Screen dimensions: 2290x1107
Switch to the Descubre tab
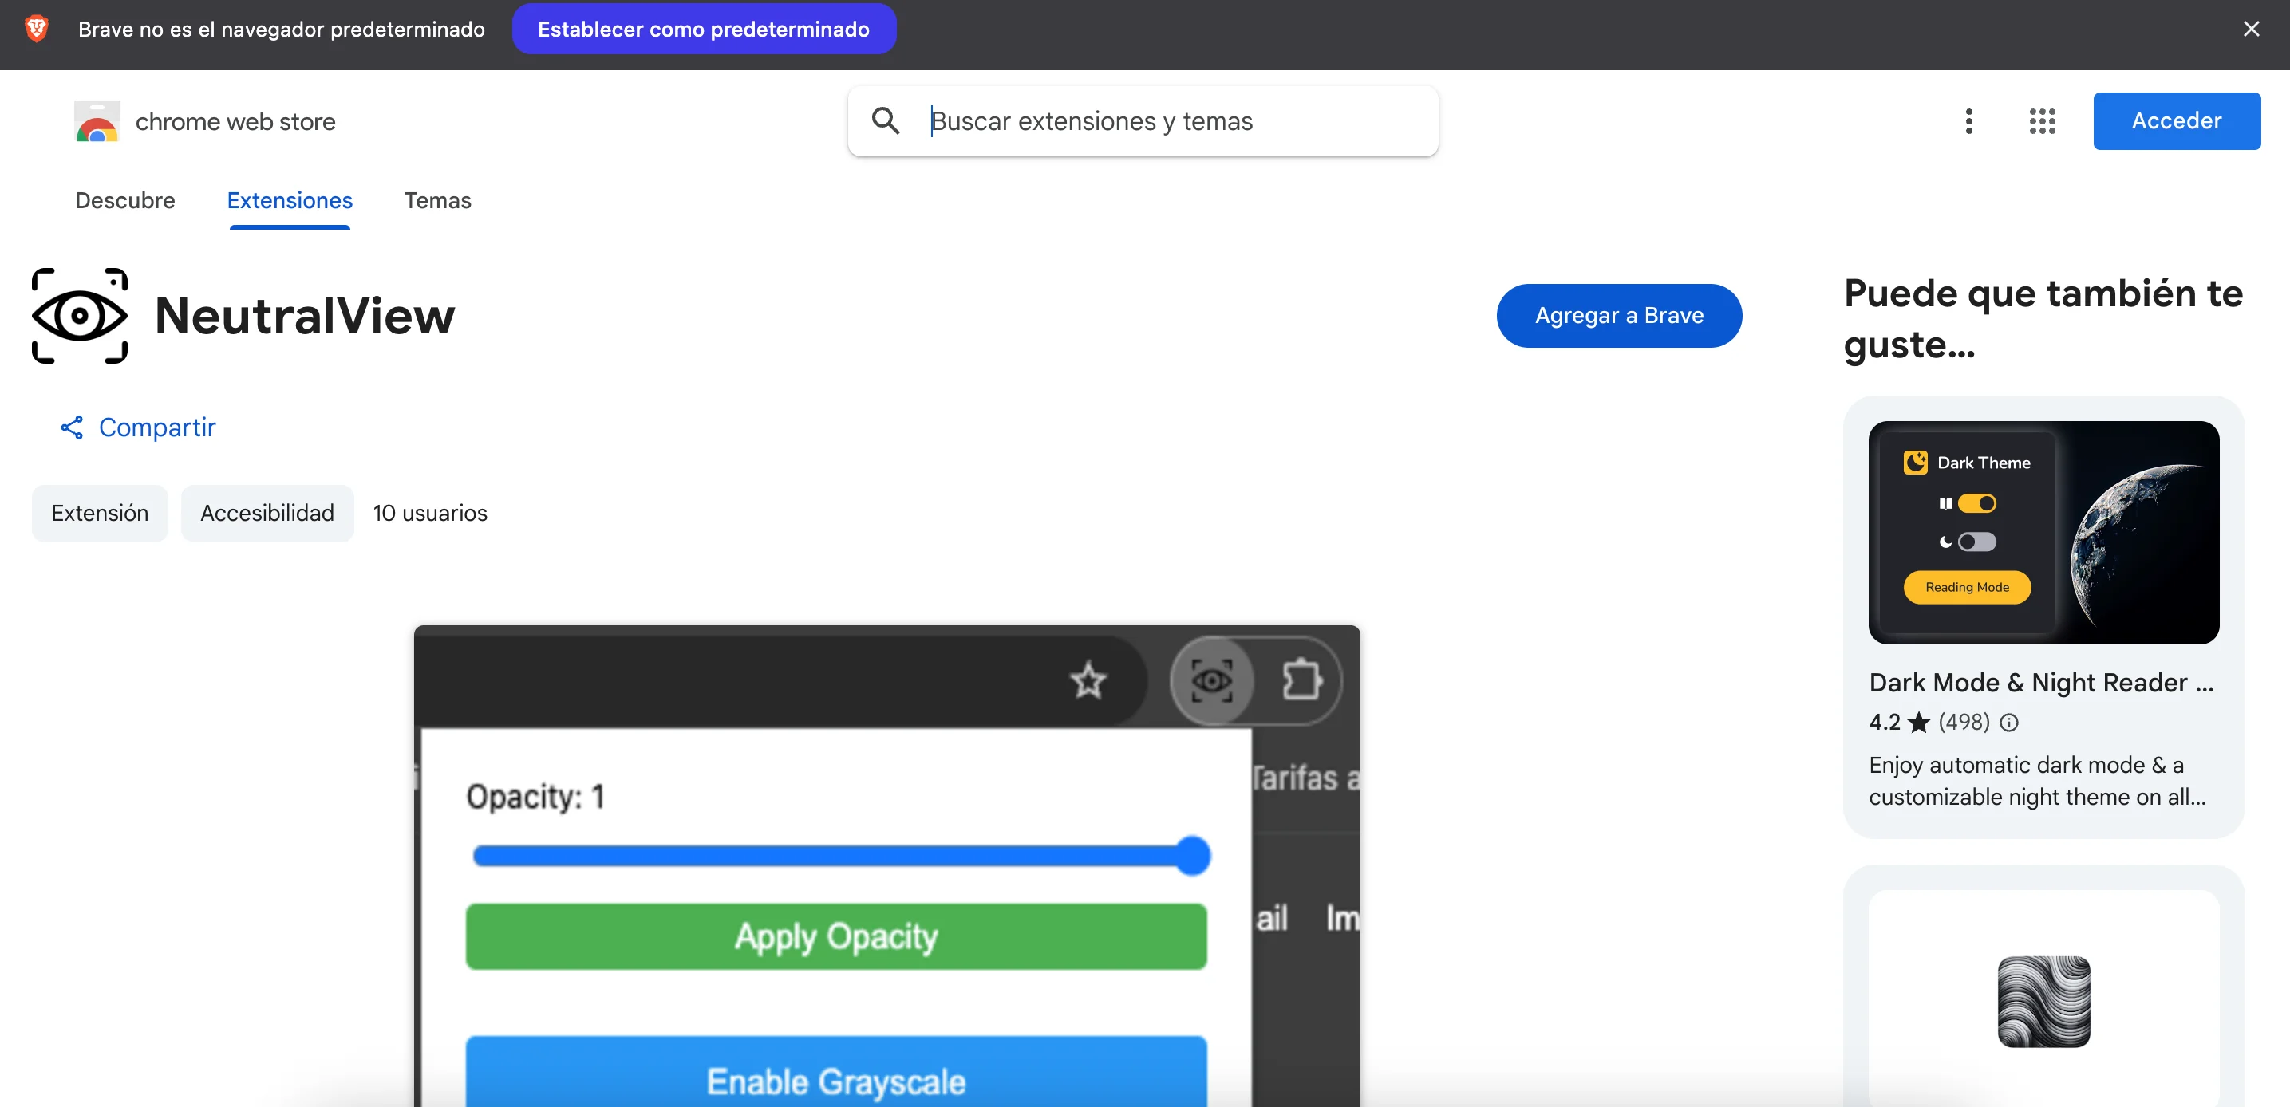124,201
